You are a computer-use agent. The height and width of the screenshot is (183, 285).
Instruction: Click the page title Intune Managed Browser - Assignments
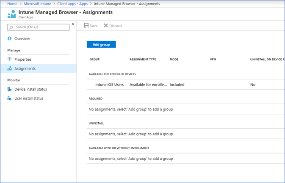point(66,12)
